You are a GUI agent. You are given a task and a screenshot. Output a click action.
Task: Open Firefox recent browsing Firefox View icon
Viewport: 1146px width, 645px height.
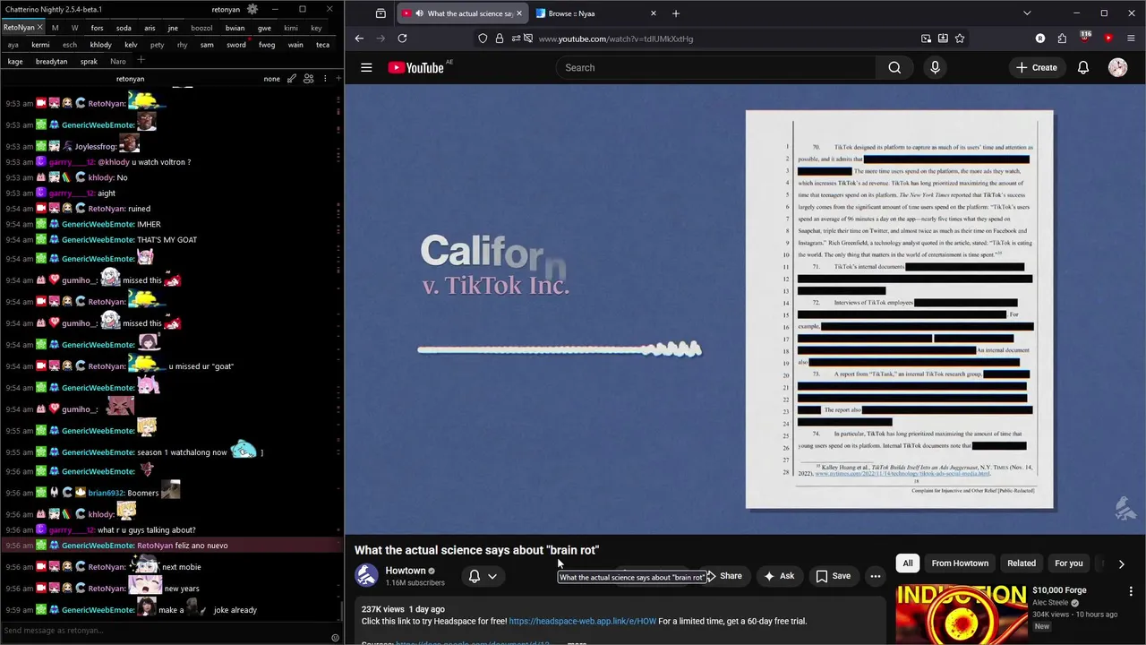click(381, 13)
